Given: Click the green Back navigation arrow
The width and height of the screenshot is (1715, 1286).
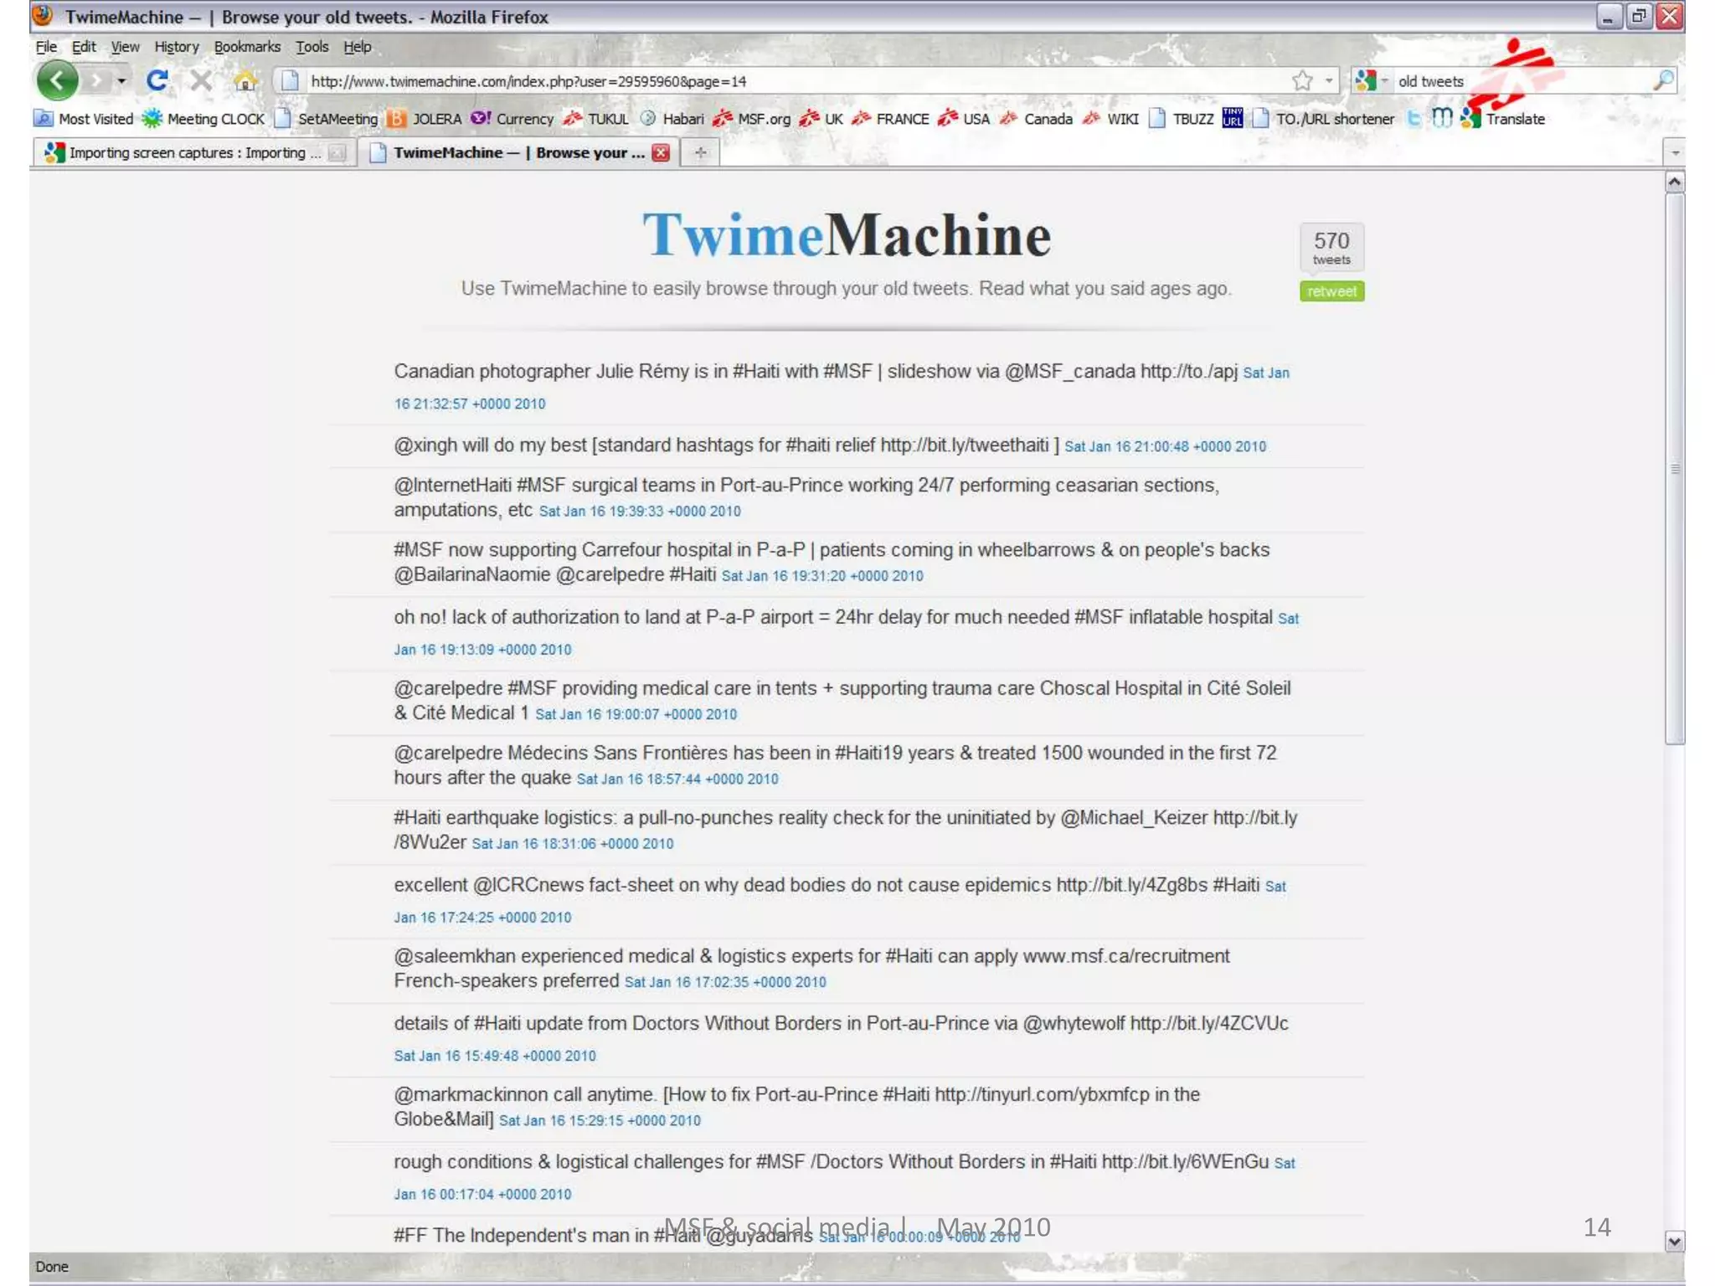Looking at the screenshot, I should [56, 81].
